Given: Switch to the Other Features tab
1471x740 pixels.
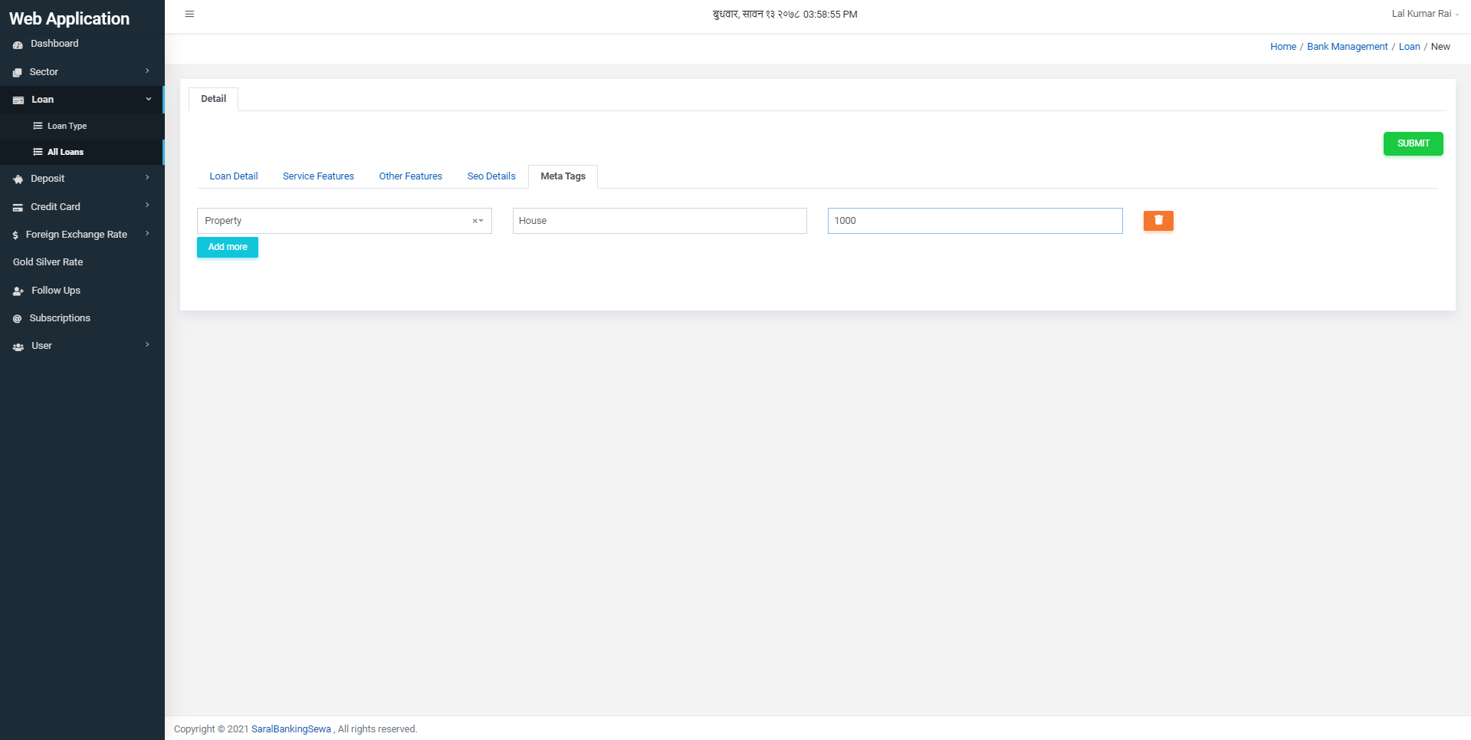Looking at the screenshot, I should pos(411,176).
